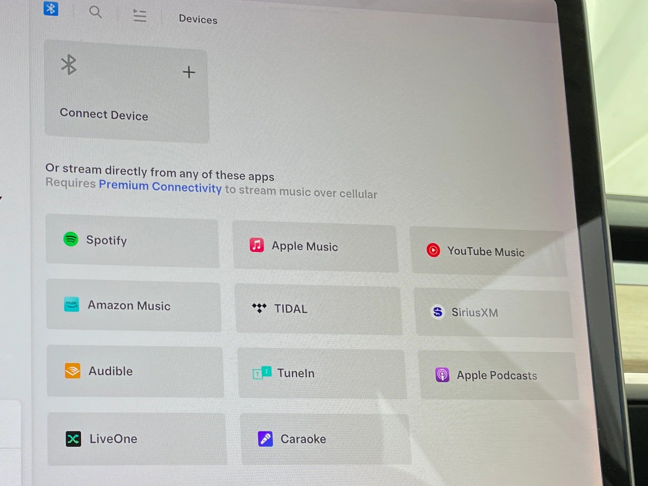Click the purple Apple Podcasts icon
Image resolution: width=648 pixels, height=486 pixels.
442,375
